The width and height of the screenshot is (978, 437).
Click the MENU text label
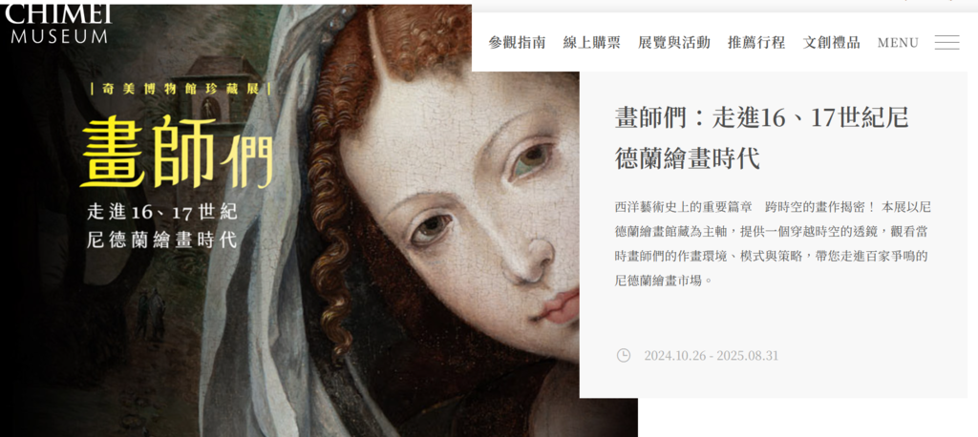click(898, 43)
